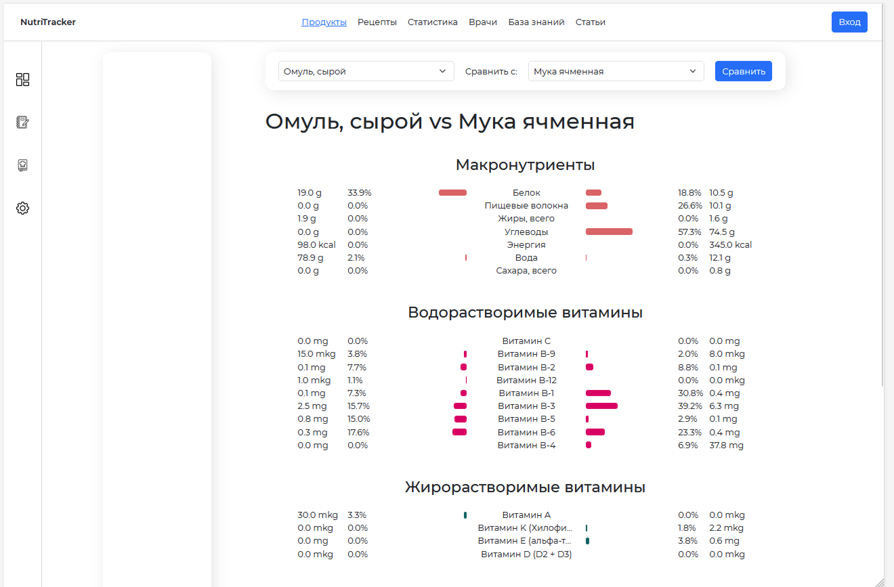Click the 30.8% Vitamin B-1 percentage
This screenshot has width=894, height=587.
(689, 393)
